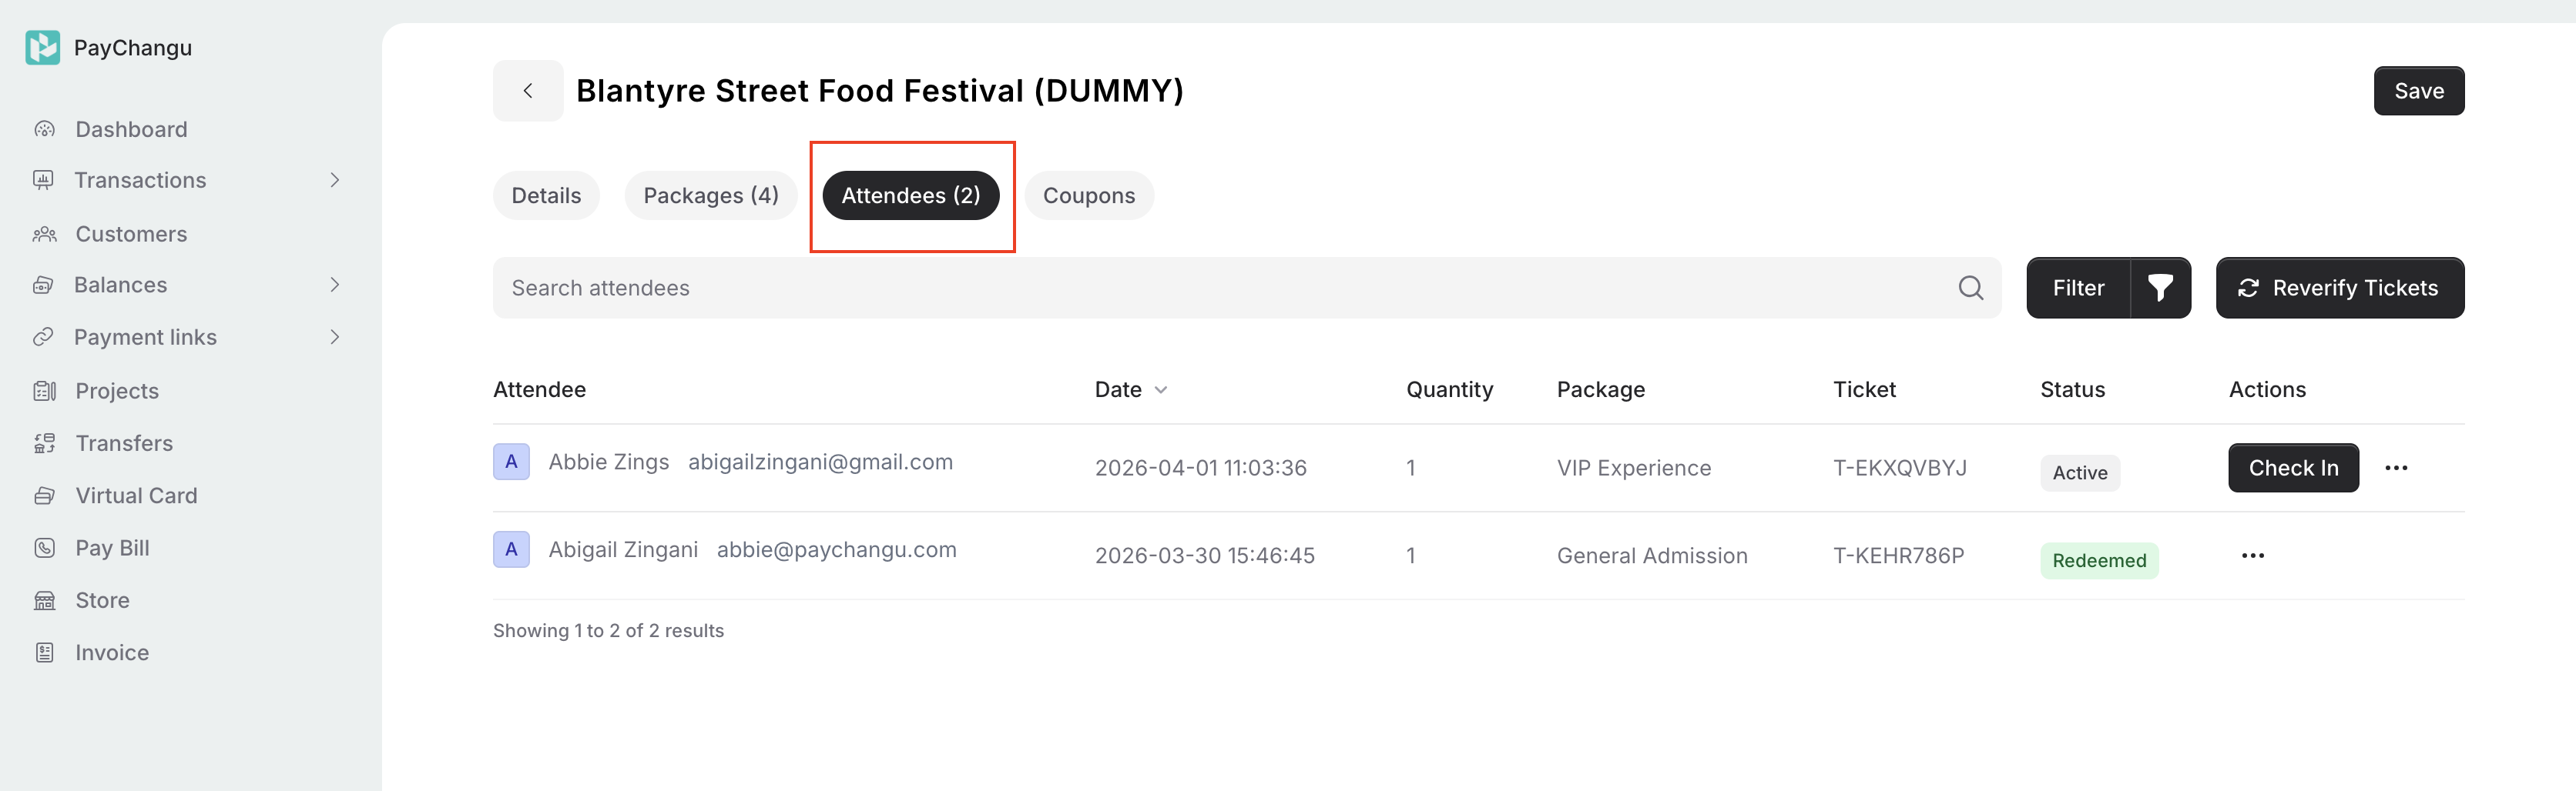Click the Reverify Tickets button

tap(2339, 288)
